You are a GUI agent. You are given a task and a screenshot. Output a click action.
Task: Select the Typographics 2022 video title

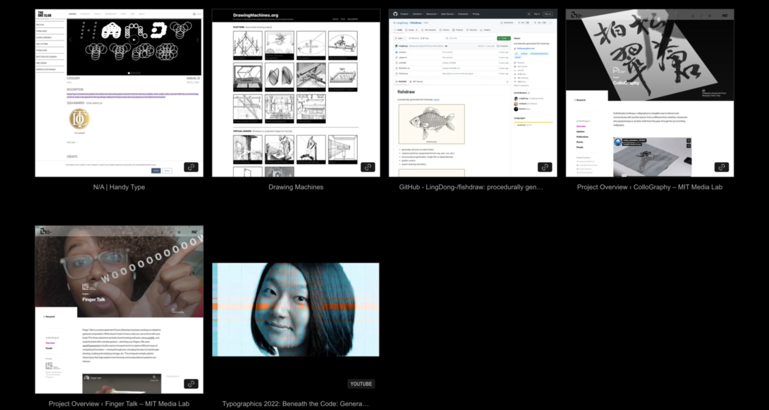click(295, 404)
